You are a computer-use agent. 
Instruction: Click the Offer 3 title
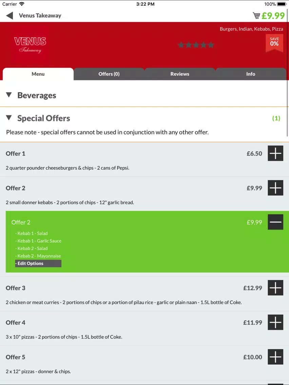[16, 288]
